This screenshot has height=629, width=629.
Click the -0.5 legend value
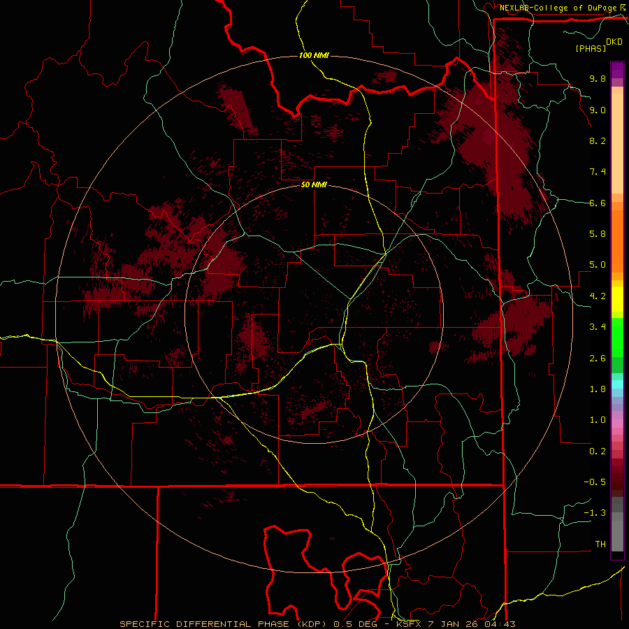click(595, 482)
